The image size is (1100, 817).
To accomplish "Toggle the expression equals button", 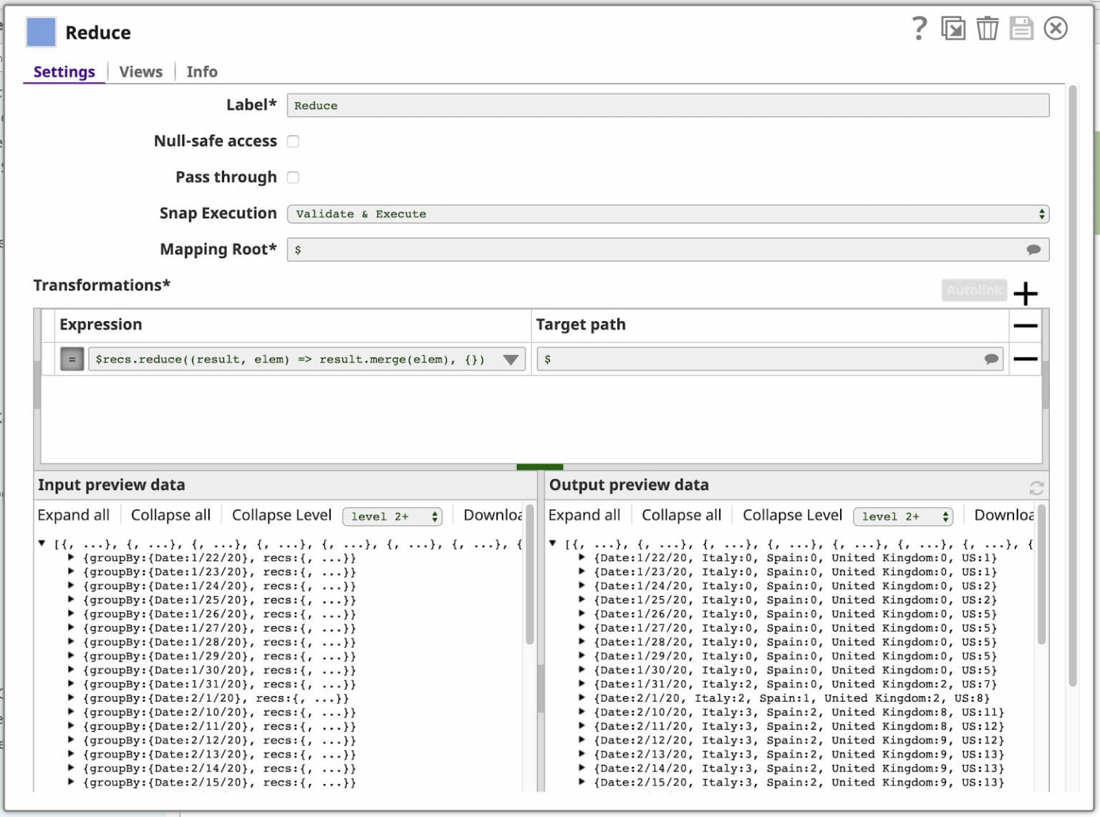I will click(72, 358).
